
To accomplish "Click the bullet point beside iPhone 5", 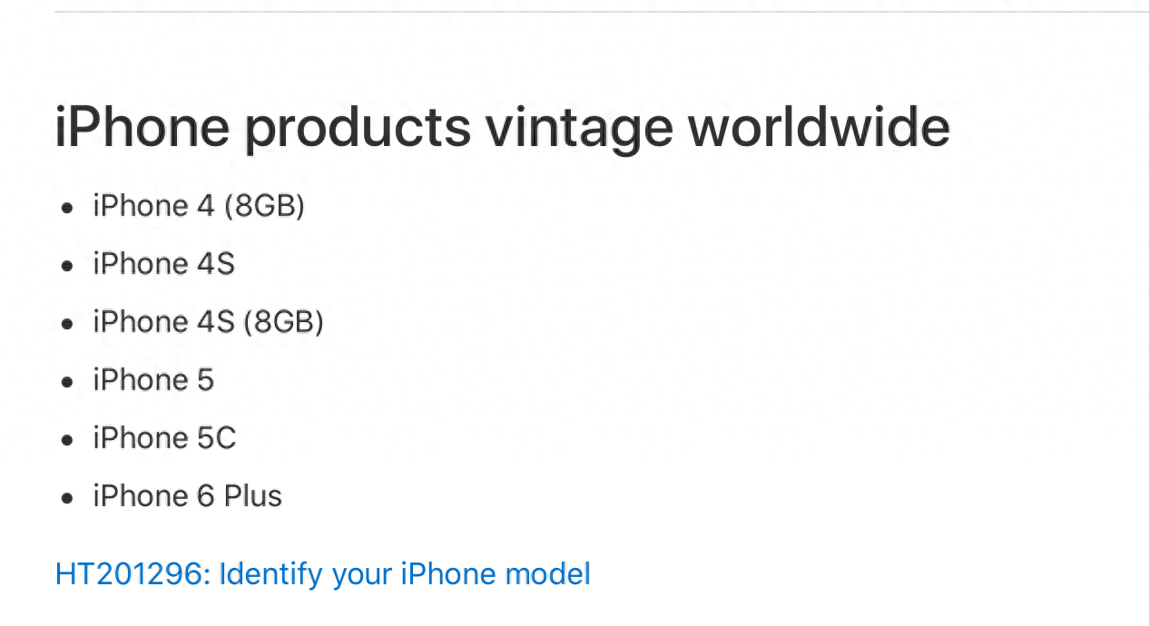I will [67, 382].
